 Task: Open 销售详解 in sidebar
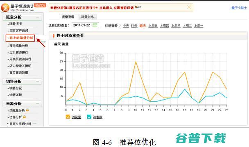(16, 95)
